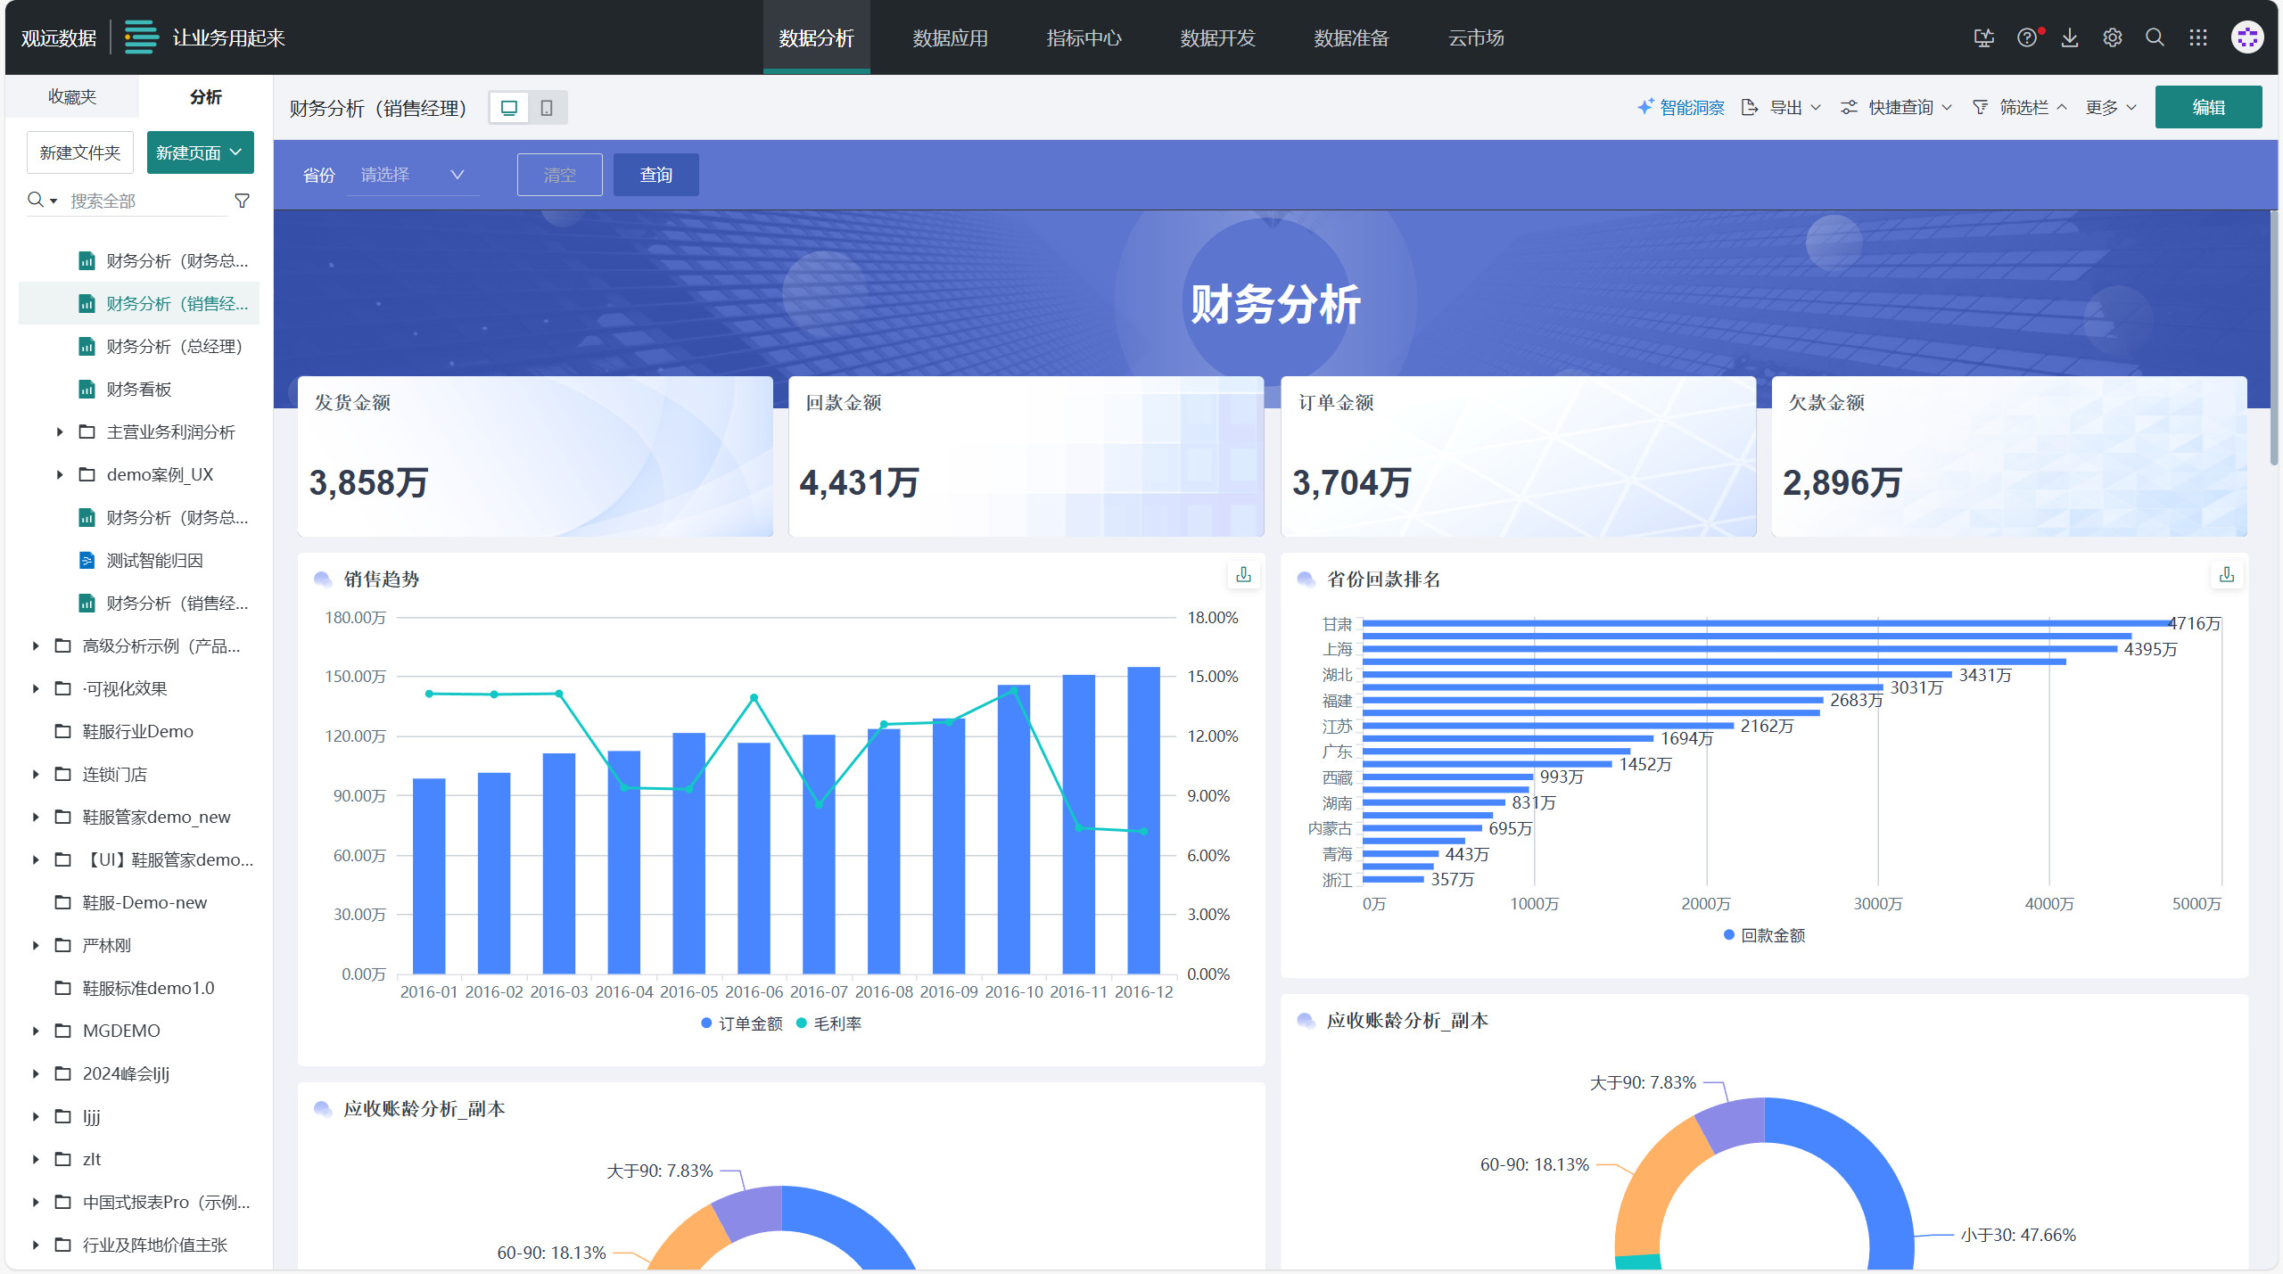Toggle the 毛利率 legend color dot
This screenshot has height=1274, width=2283.
801,1023
